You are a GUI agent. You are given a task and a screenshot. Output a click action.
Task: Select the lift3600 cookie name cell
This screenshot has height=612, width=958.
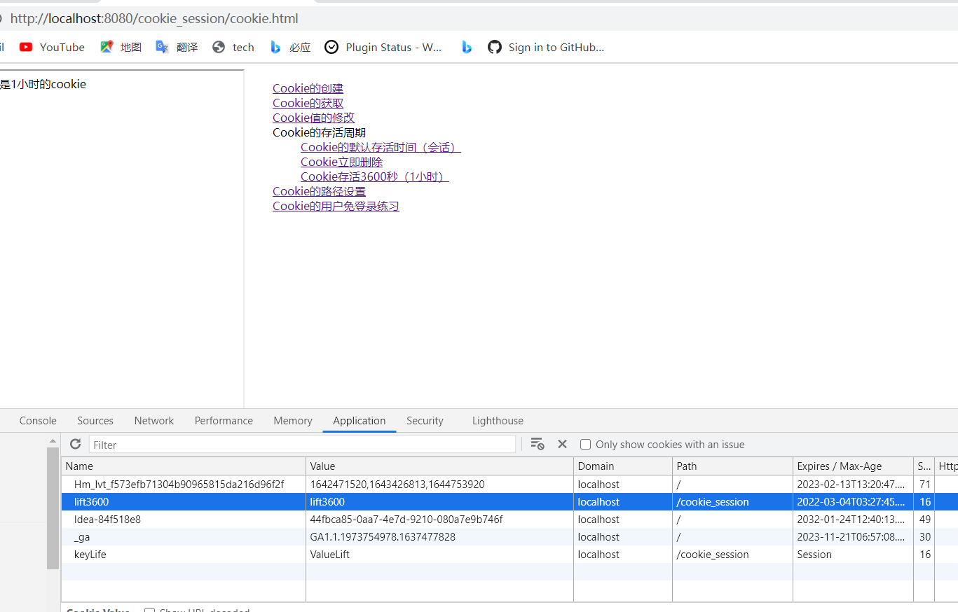click(184, 502)
